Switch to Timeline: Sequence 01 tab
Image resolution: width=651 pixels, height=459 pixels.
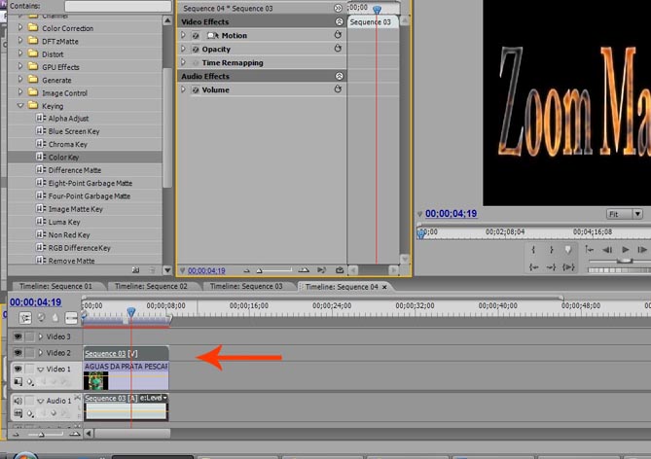click(x=54, y=287)
